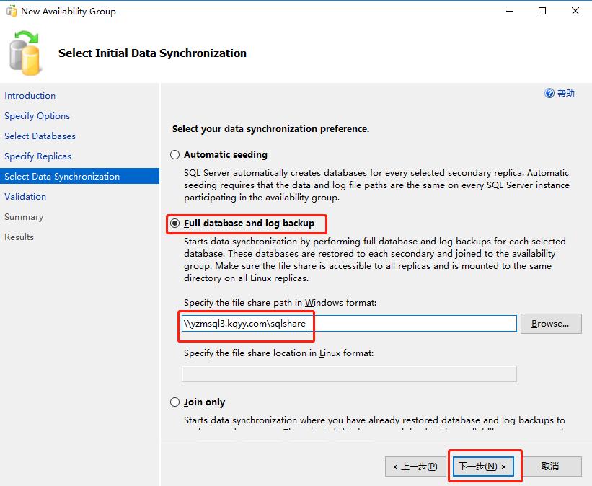Viewport: 592px width, 486px height.
Task: Click the Availability Group wizard database icon
Action: [25, 53]
